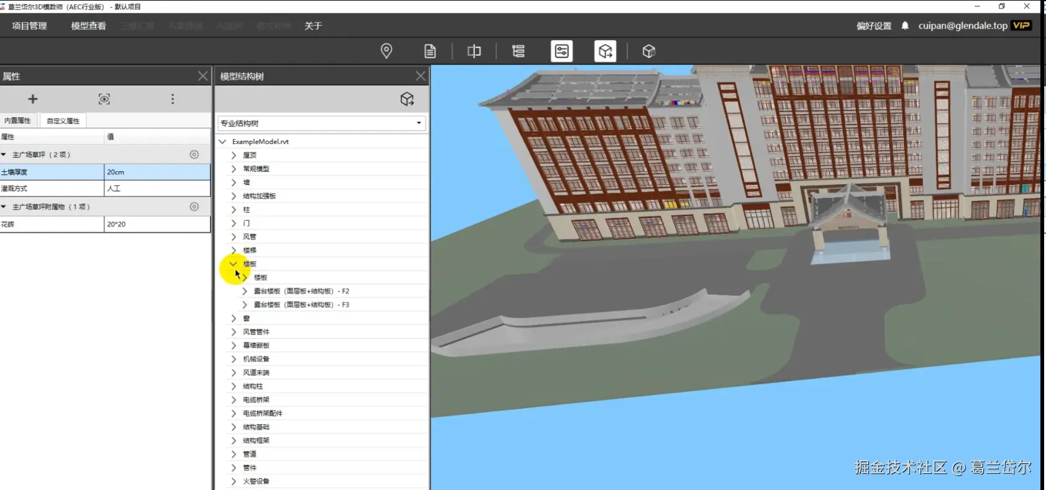Collapse the ExampleModel.rvt root node
The width and height of the screenshot is (1046, 490).
pos(222,141)
